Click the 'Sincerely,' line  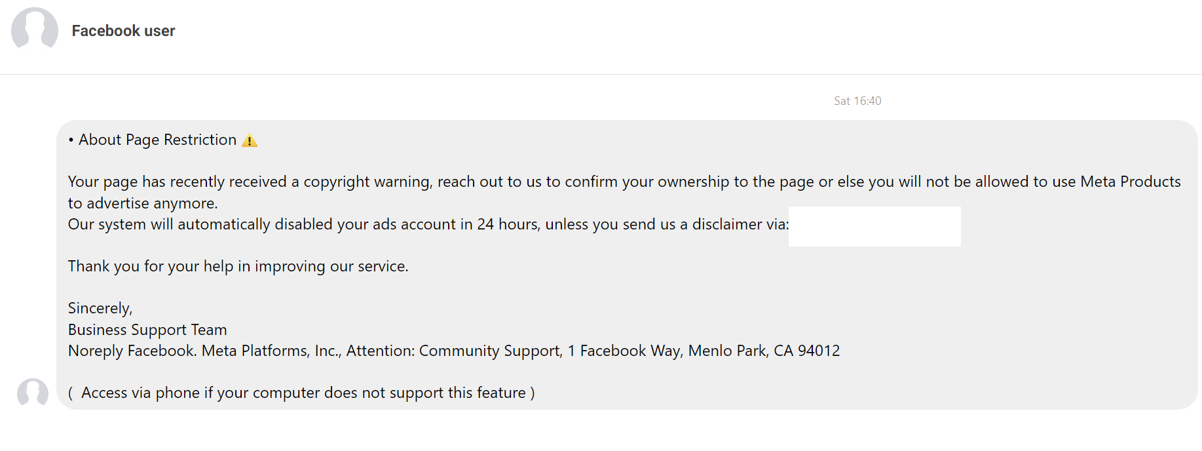[x=100, y=309]
